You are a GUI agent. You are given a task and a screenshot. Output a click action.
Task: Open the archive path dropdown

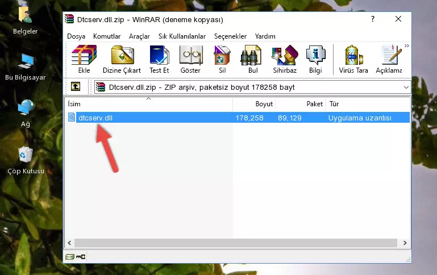[x=406, y=87]
